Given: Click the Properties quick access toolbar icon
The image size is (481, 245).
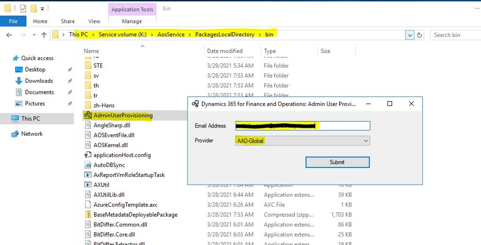Looking at the screenshot, I should (23, 8).
